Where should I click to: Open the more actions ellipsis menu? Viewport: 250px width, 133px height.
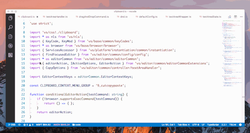(241, 17)
